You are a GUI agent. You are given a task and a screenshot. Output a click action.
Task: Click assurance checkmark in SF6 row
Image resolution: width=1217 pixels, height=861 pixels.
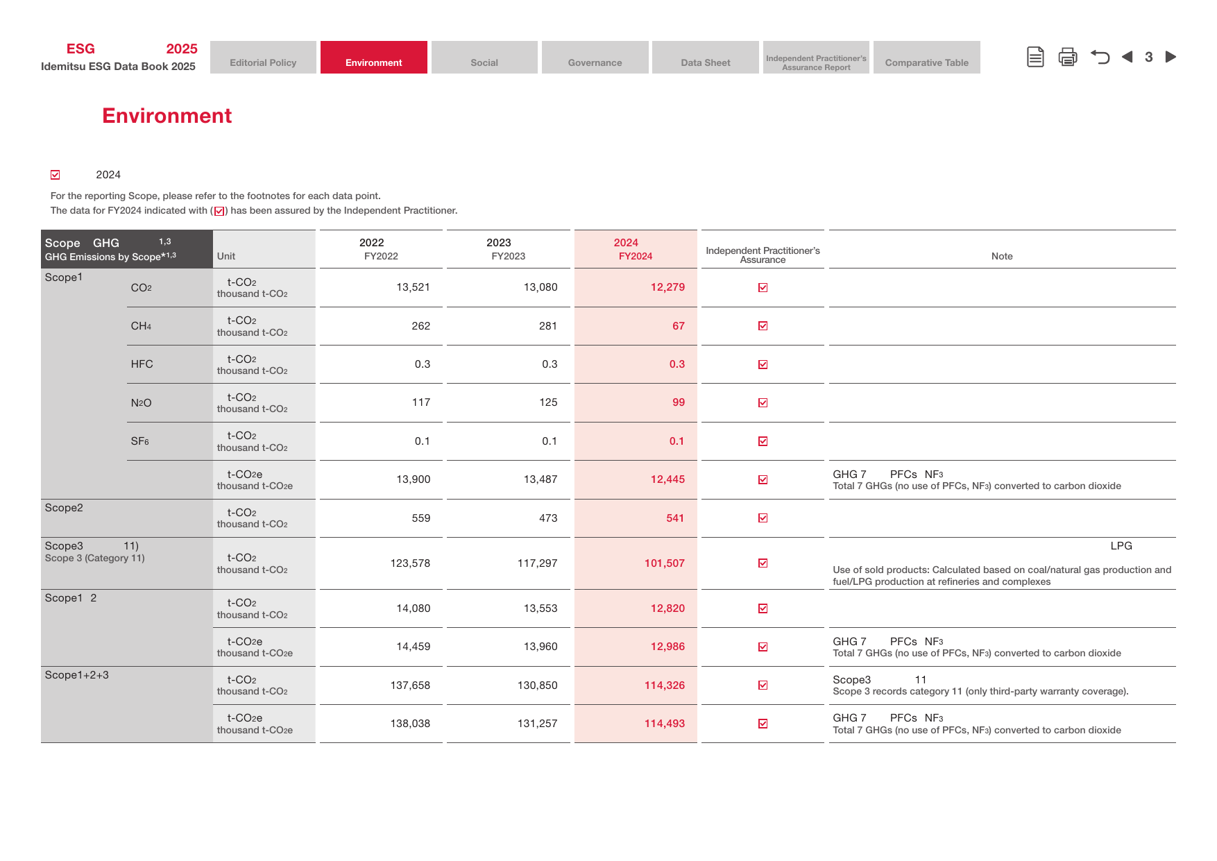pyautogui.click(x=763, y=441)
